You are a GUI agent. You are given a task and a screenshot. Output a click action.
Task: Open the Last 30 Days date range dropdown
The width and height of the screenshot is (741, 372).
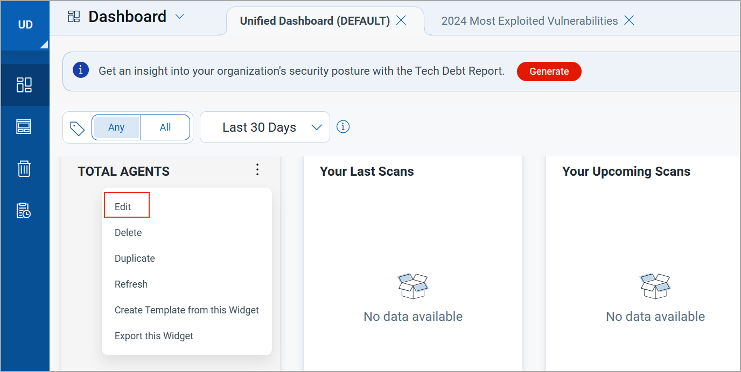(x=265, y=127)
